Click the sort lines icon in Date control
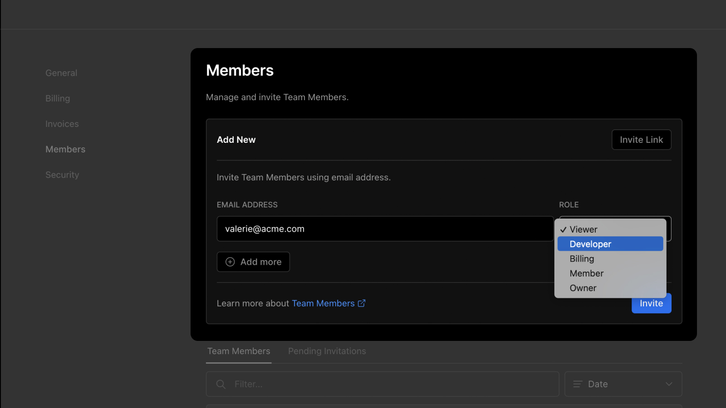726x408 pixels. (x=577, y=384)
